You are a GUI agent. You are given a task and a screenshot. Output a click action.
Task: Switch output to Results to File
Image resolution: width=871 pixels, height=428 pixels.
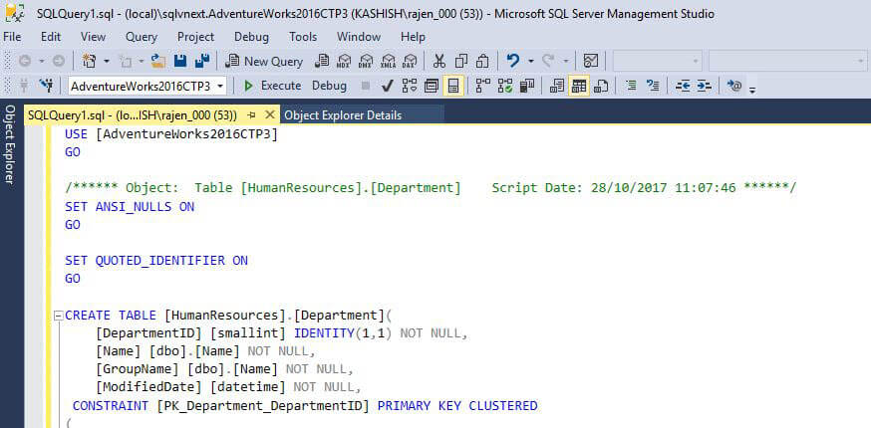tap(601, 86)
